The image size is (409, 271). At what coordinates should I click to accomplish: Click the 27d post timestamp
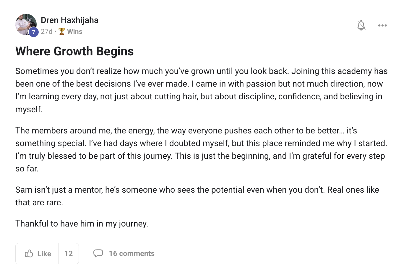click(x=46, y=32)
